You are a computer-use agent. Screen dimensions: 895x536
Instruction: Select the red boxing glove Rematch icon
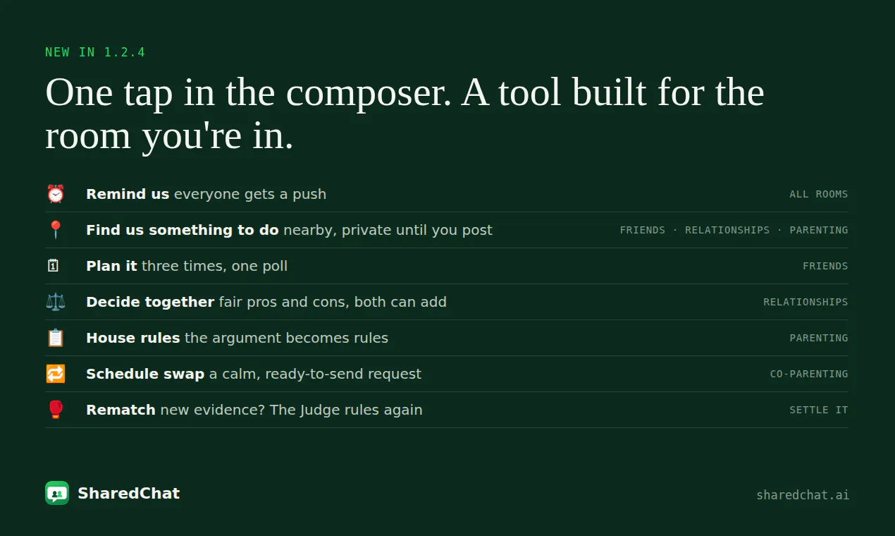tap(55, 410)
